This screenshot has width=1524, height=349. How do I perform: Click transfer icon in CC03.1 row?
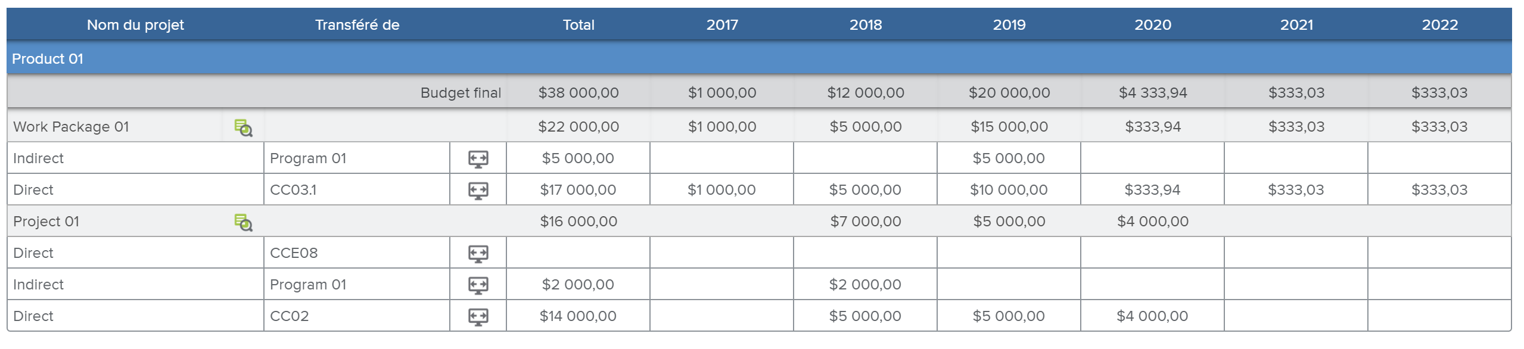(x=478, y=190)
